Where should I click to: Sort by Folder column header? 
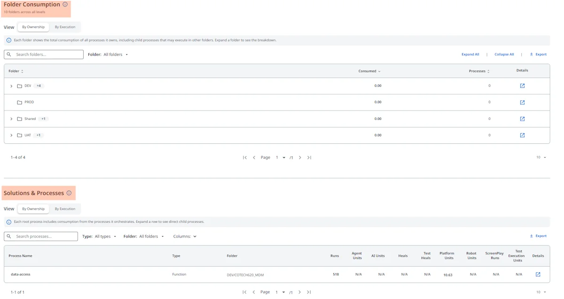(x=16, y=71)
